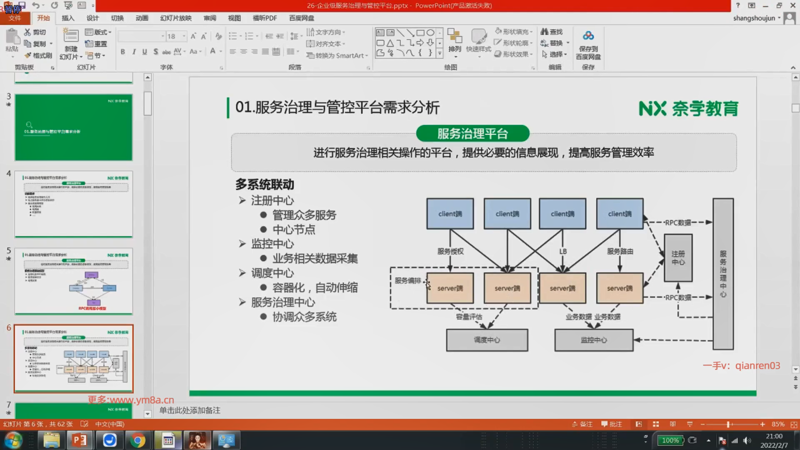
Task: Toggle italic text formatting
Action: [x=134, y=52]
